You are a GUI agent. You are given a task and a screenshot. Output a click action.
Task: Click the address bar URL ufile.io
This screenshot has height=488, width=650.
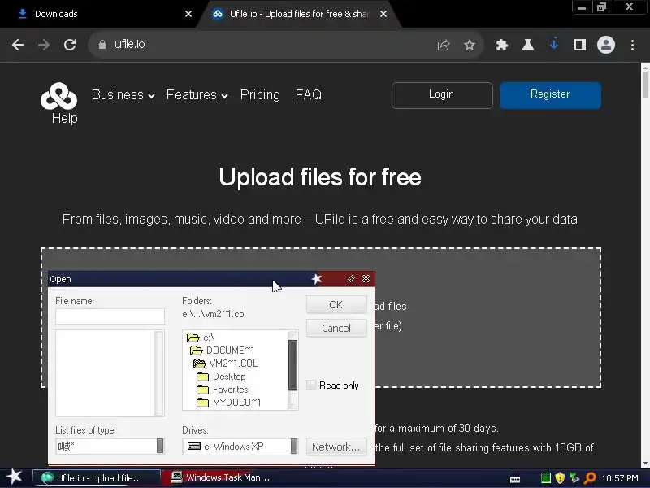point(130,45)
